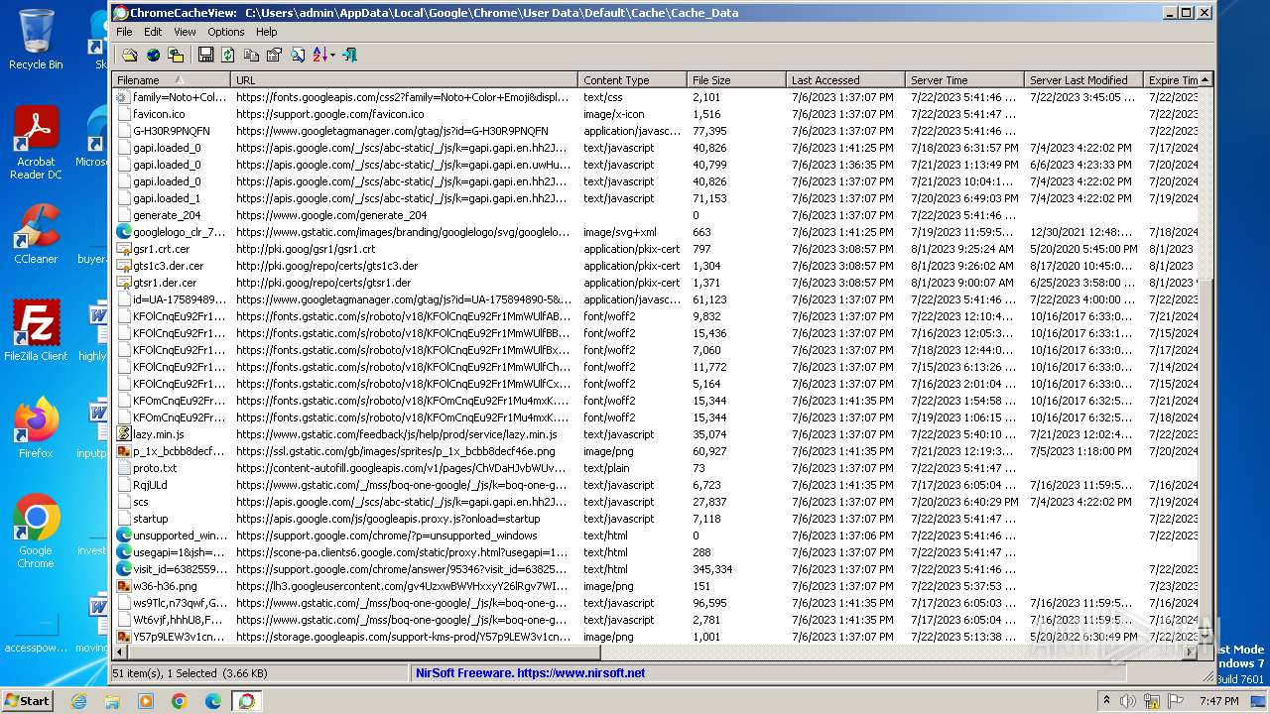The image size is (1270, 714).
Task: Click the Exit door toolbar icon
Action: pos(349,56)
